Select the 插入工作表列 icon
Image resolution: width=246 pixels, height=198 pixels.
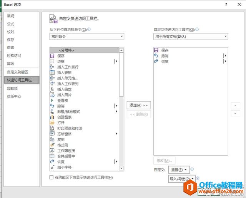click(x=52, y=84)
